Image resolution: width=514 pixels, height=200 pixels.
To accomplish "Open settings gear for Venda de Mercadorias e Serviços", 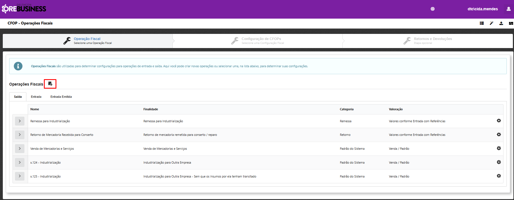I will click(x=499, y=148).
